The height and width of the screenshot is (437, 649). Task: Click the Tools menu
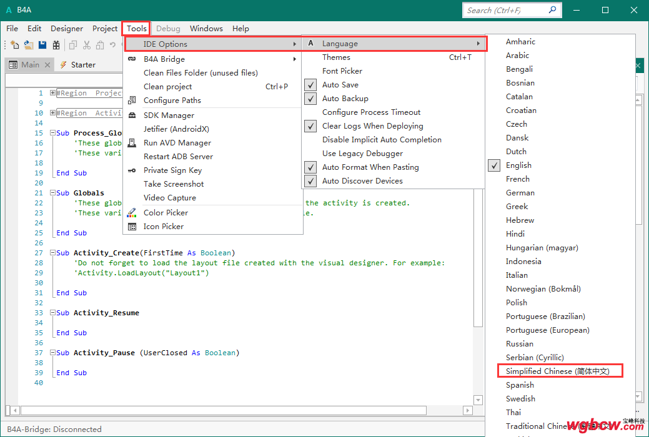point(136,29)
